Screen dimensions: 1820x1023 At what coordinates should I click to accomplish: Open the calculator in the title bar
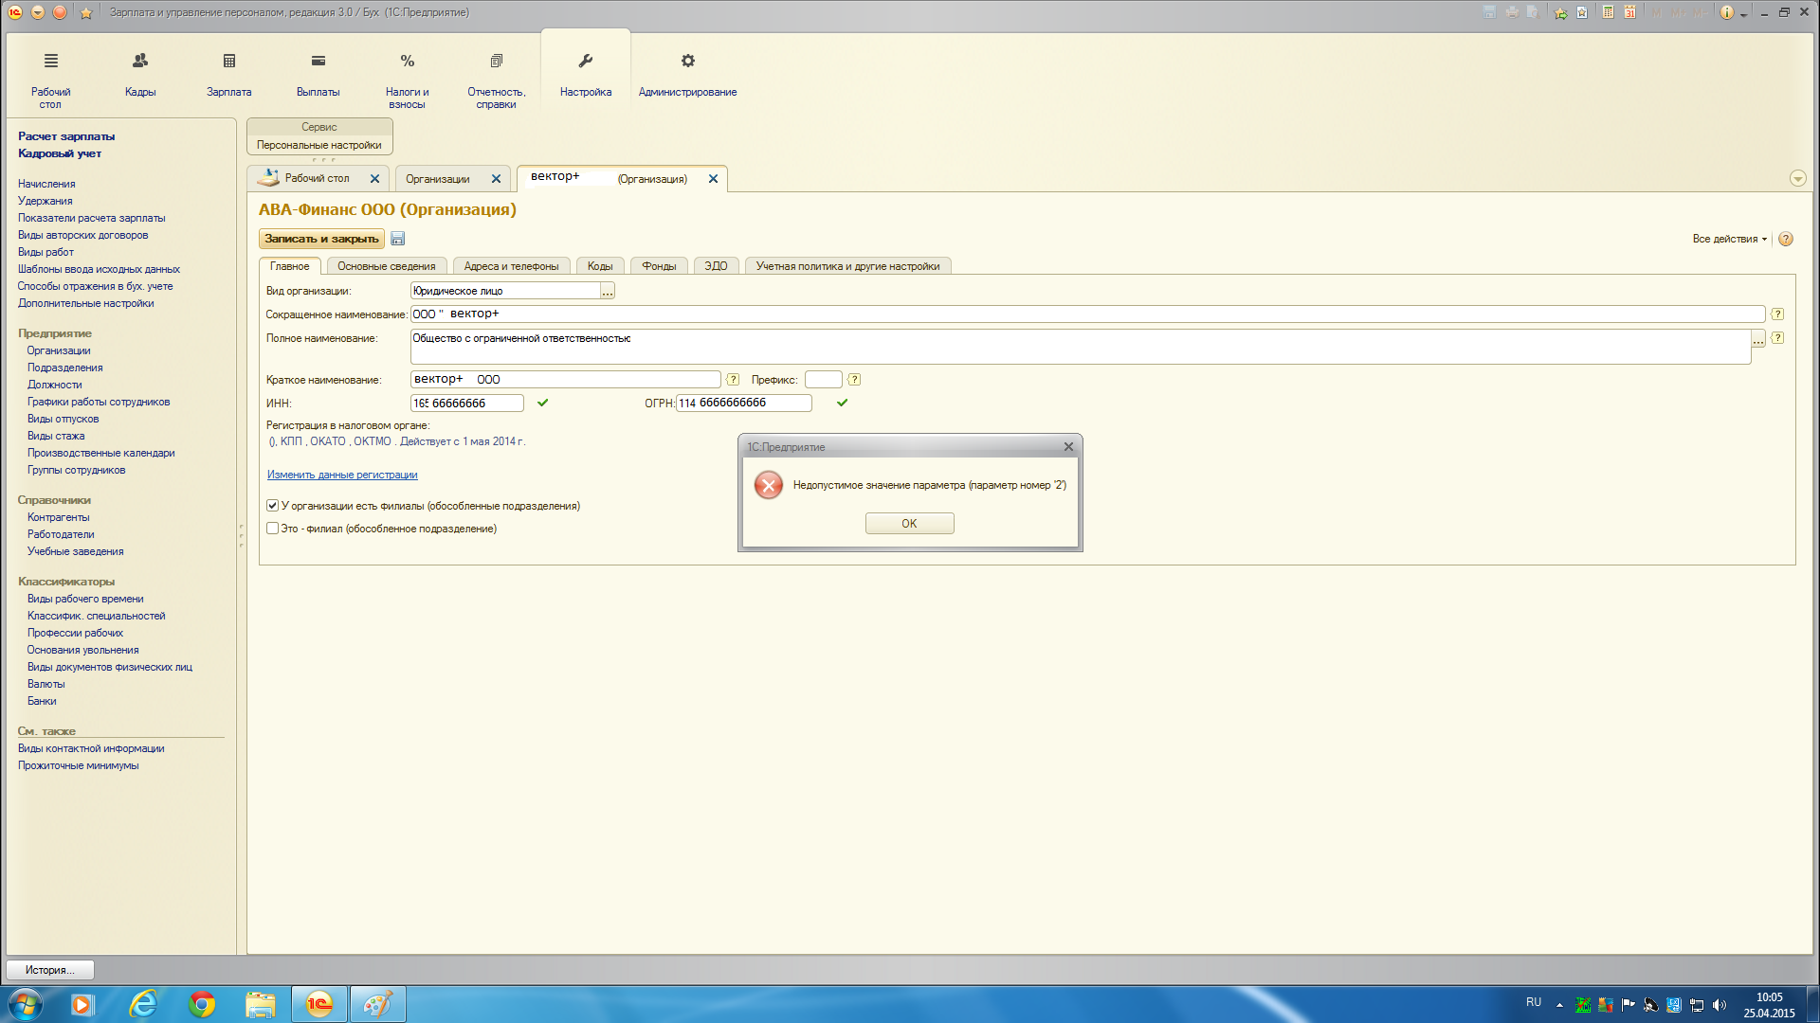coord(1608,12)
